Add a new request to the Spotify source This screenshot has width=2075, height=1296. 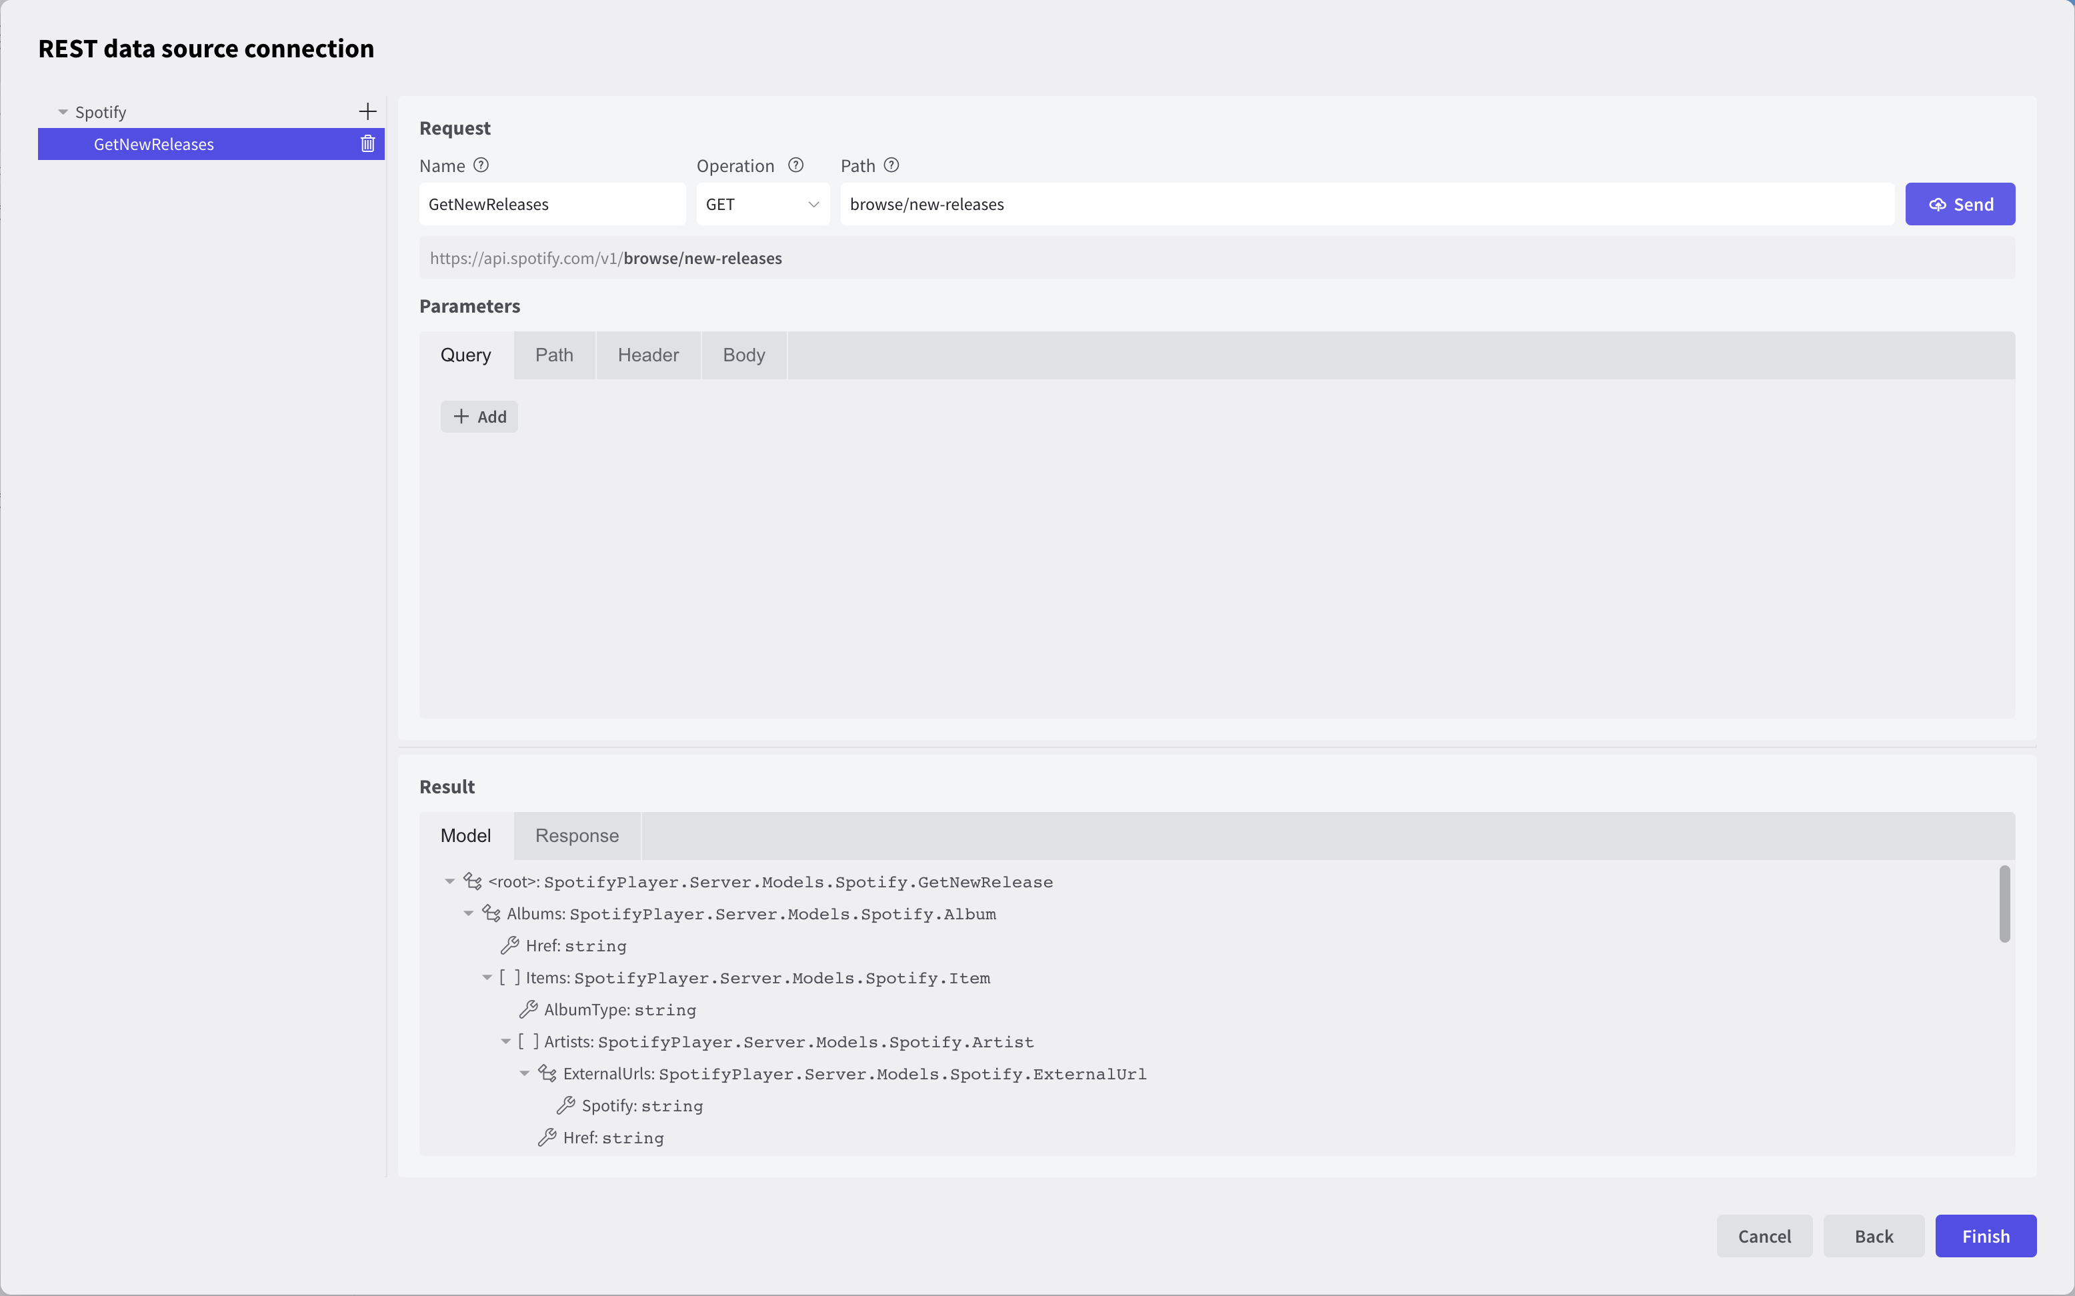pos(367,111)
